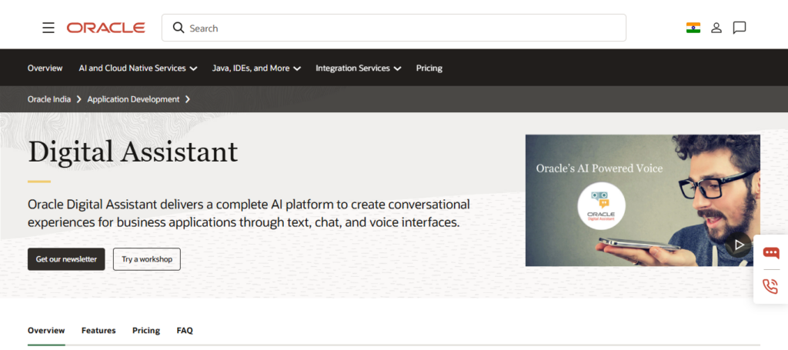Expand Java, IDEs, and More dropdown
Screen dimensions: 788x350
point(256,68)
